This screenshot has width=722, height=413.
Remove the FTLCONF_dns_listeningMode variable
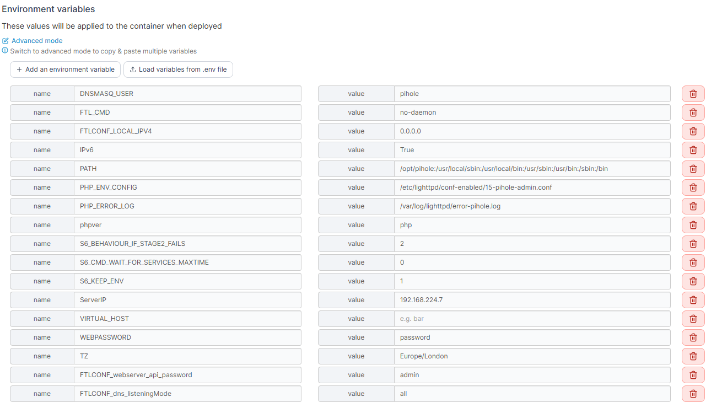click(x=693, y=394)
